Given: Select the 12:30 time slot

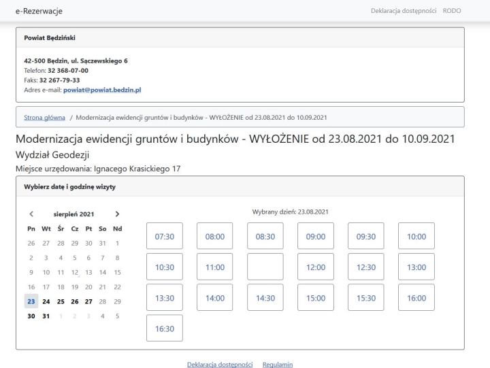Looking at the screenshot, I should pos(365,267).
